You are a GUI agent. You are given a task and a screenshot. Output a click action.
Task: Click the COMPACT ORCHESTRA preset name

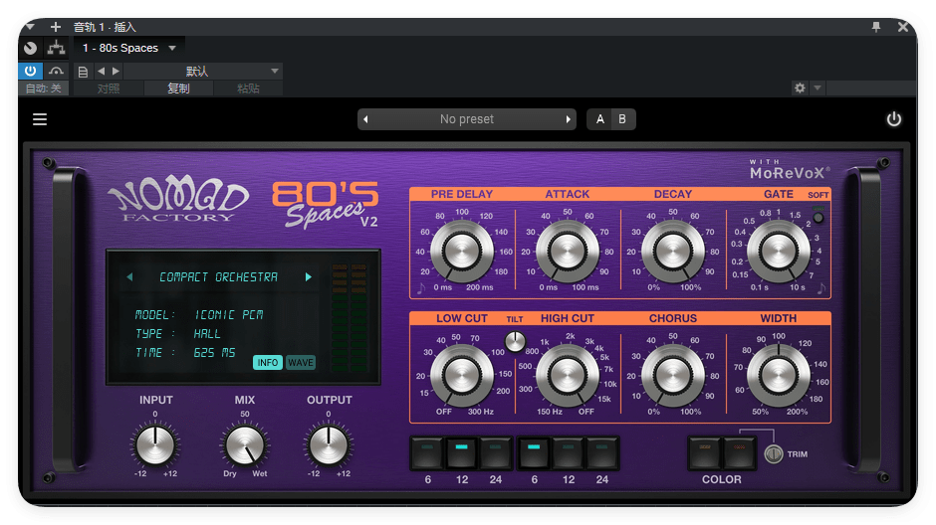point(218,277)
